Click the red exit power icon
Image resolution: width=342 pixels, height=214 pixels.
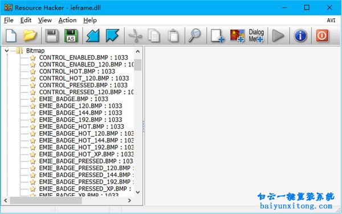(x=322, y=35)
